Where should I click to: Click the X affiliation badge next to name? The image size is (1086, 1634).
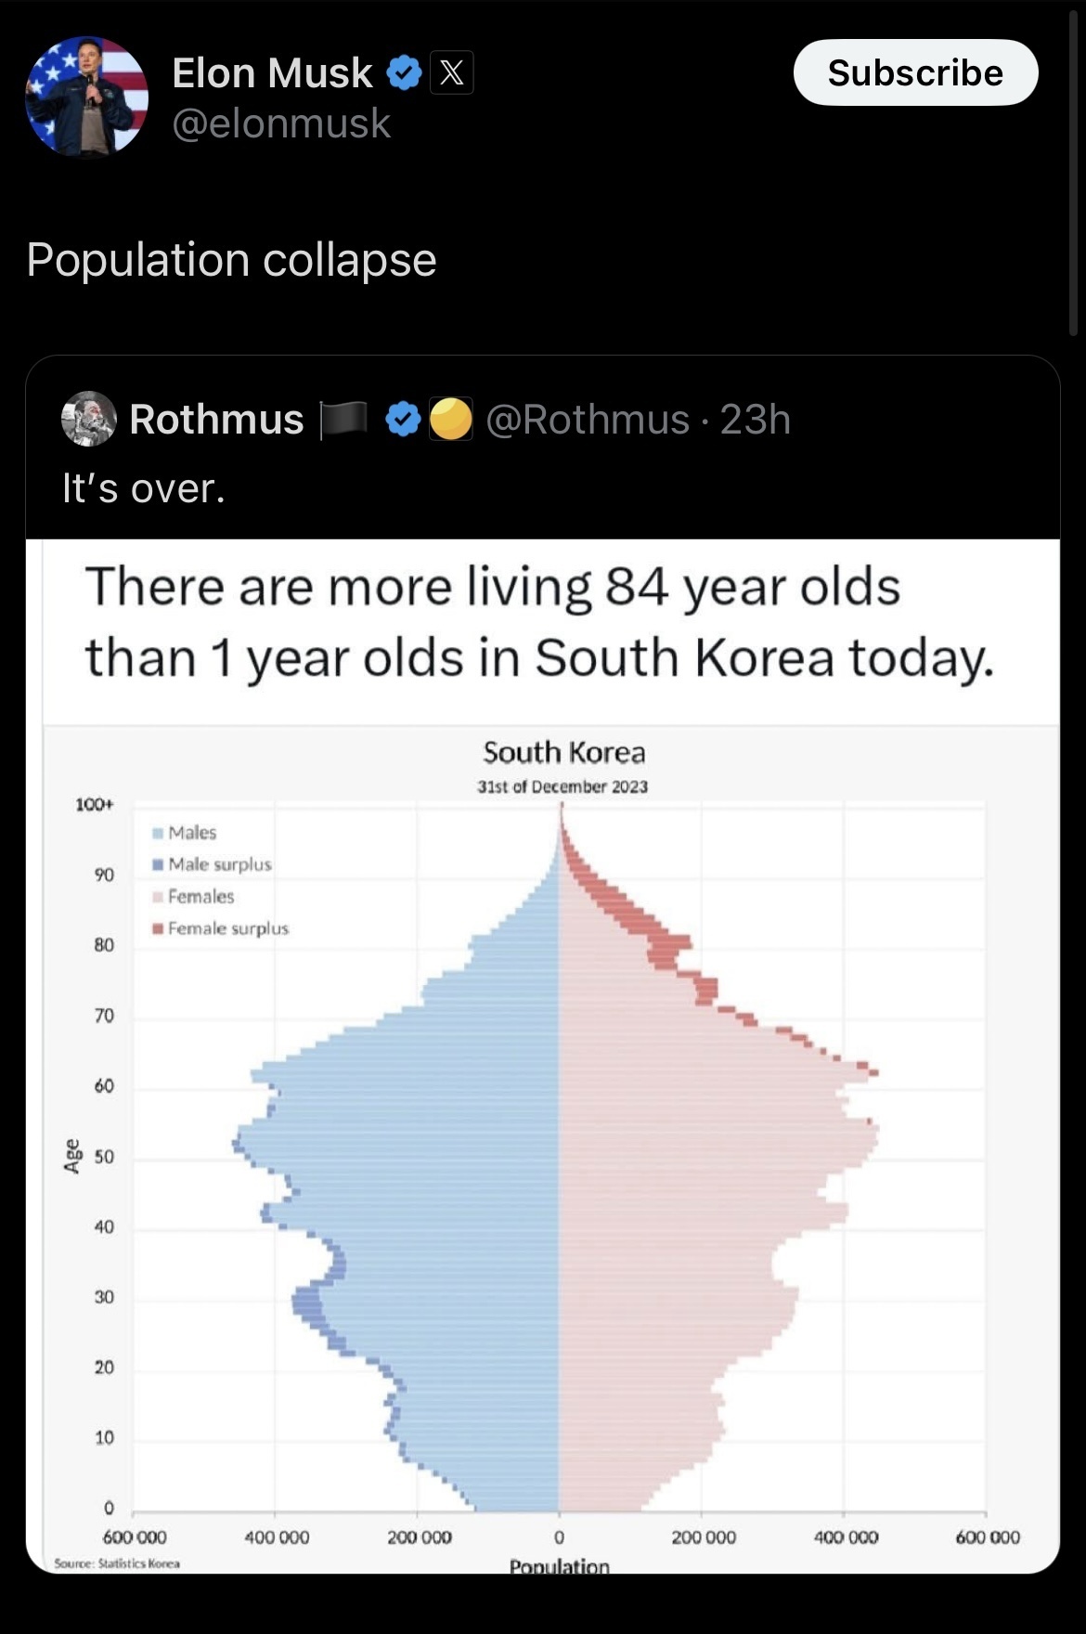451,72
